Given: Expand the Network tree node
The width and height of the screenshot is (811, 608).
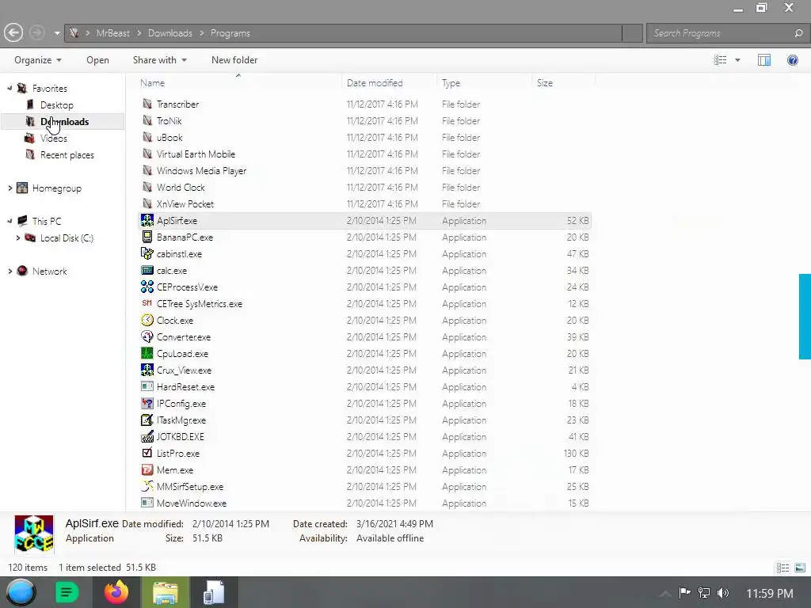Looking at the screenshot, I should (x=10, y=271).
